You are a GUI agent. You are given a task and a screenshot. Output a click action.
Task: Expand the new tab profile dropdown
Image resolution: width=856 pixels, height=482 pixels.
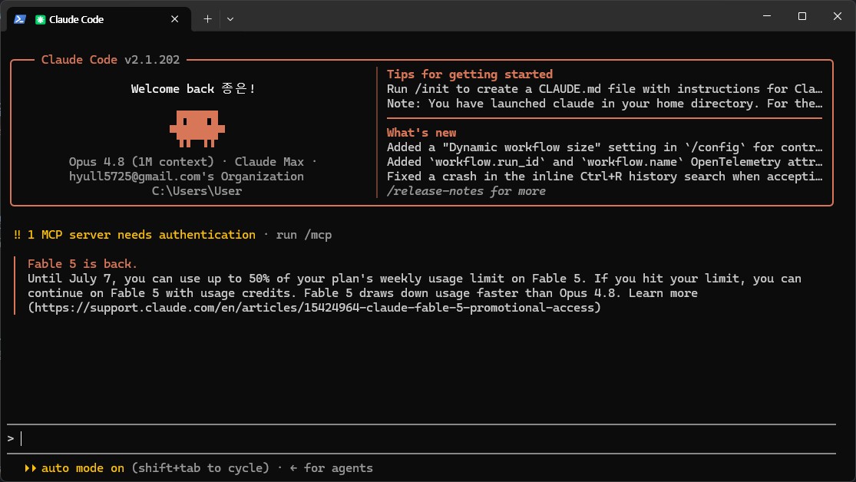230,19
